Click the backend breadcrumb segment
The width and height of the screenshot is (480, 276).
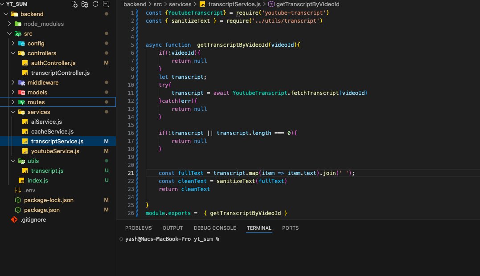(135, 4)
